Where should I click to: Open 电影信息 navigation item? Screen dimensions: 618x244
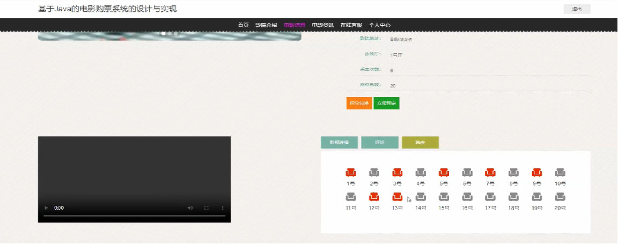(295, 25)
